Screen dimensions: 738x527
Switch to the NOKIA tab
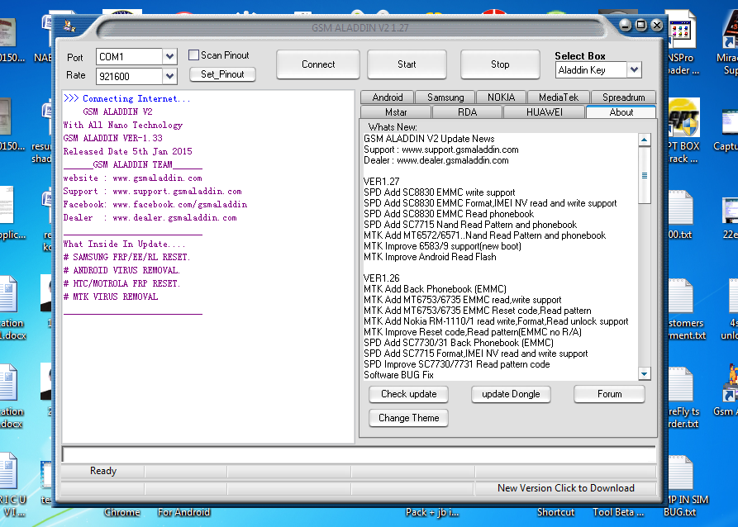(x=502, y=97)
